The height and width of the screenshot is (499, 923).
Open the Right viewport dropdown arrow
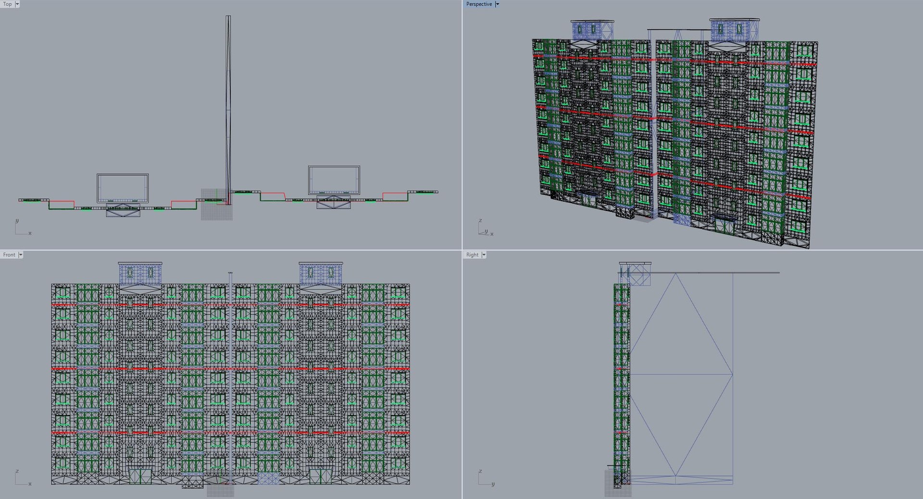pyautogui.click(x=484, y=255)
